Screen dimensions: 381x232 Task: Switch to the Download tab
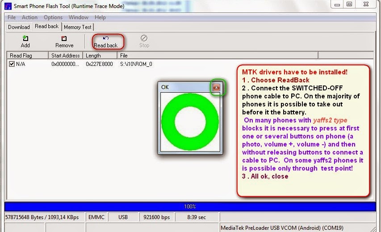19,27
